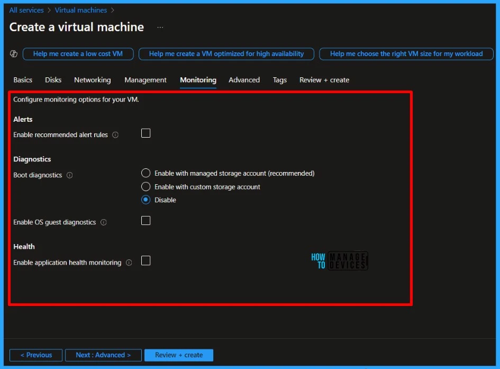Click the 'Configure monitoring options for your VM.' text
This screenshot has height=369, width=500.
76,100
